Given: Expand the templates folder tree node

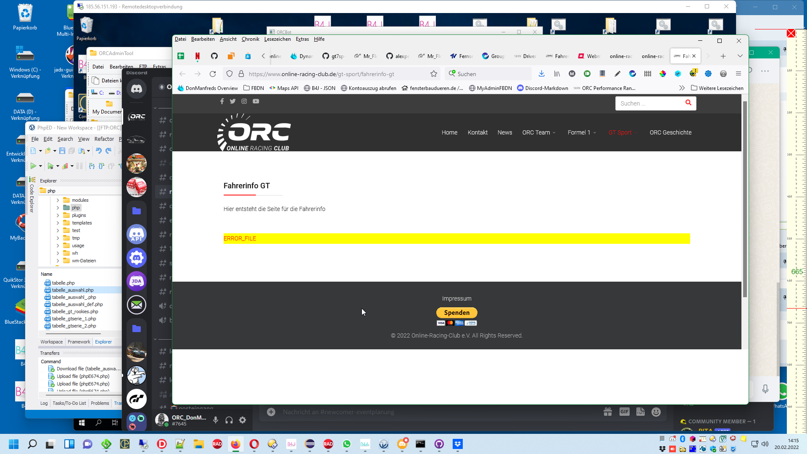Looking at the screenshot, I should [58, 223].
